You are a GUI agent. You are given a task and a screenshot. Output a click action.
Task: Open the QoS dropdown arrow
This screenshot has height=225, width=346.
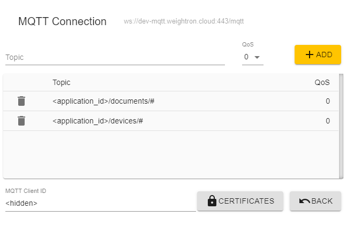[x=257, y=57]
